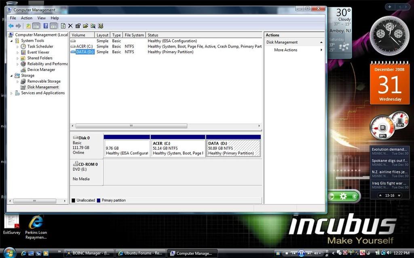Collapse the System Tools tree node
This screenshot has height=258, width=414.
[x=12, y=41]
